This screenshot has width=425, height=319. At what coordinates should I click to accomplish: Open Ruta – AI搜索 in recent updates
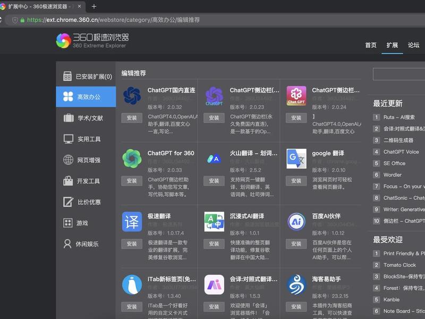[x=399, y=117]
